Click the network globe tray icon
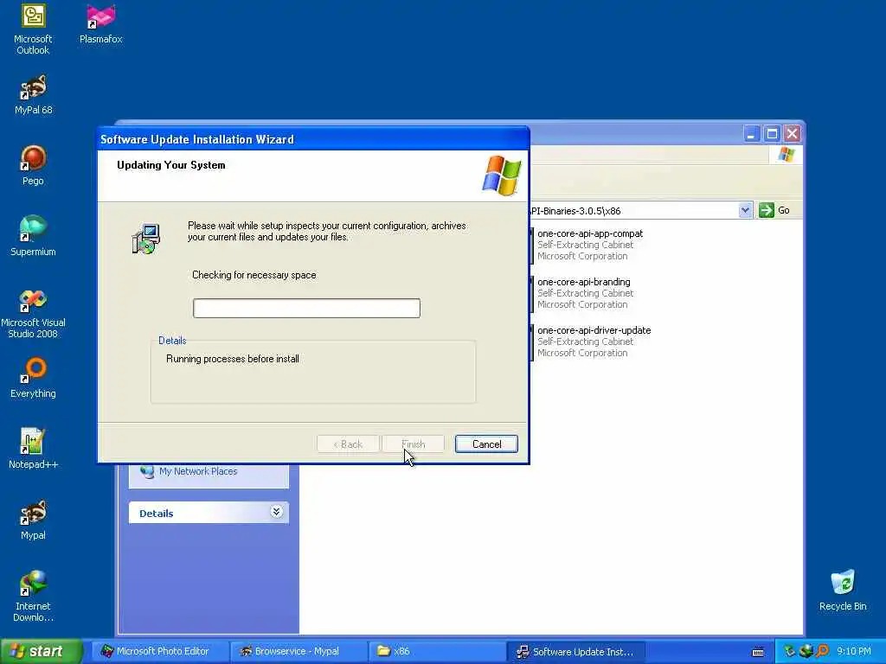Viewport: 886px width, 664px height. (x=806, y=651)
